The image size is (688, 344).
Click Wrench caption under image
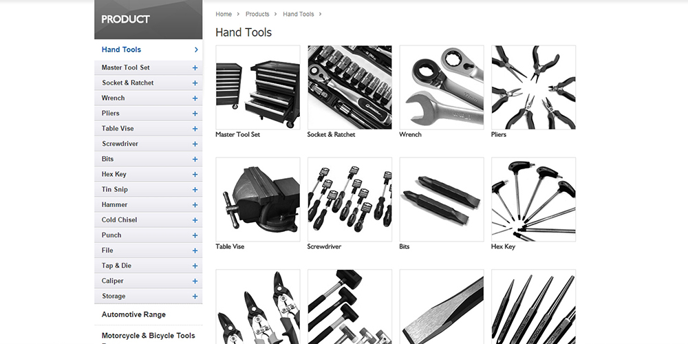pos(410,134)
